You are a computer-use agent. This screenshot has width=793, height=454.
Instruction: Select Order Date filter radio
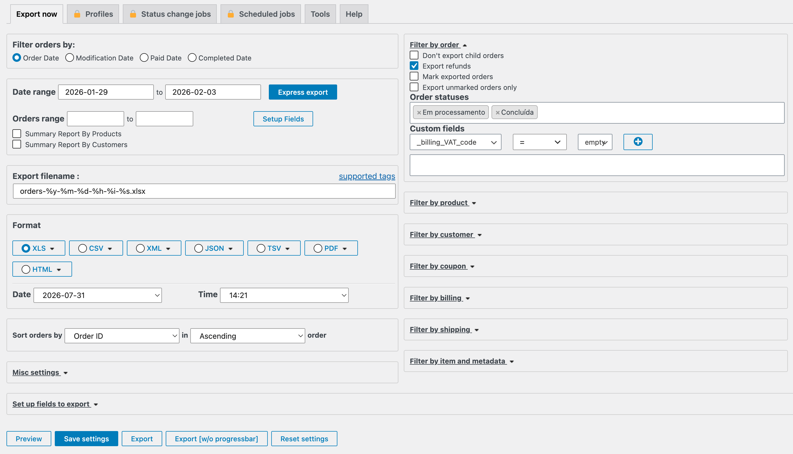(17, 58)
